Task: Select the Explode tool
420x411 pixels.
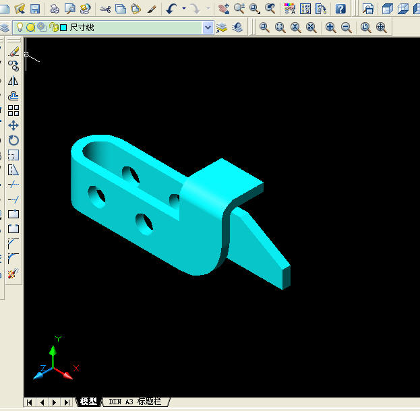Action: point(13,274)
